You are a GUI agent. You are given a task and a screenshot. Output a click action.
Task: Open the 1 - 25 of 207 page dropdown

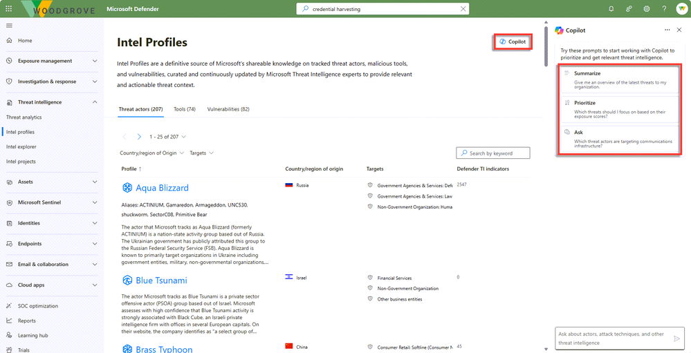click(x=167, y=137)
